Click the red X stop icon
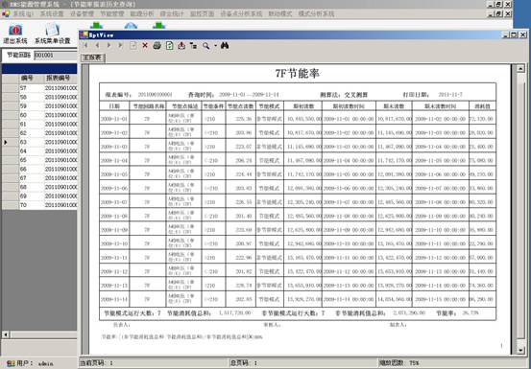 point(145,45)
